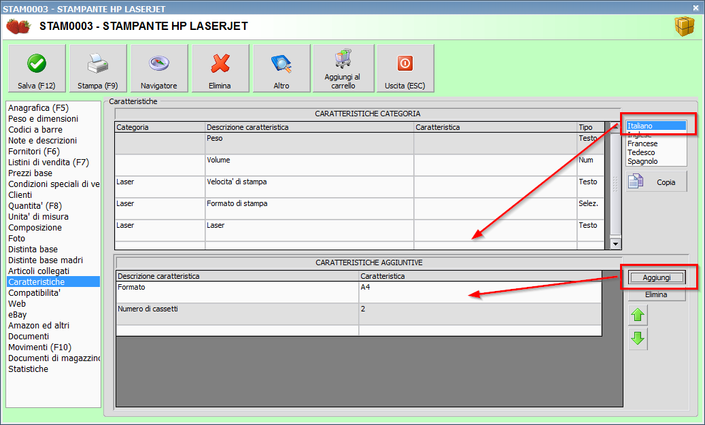Select the highlighted Caratteristiche section
The height and width of the screenshot is (425, 705).
tap(53, 282)
